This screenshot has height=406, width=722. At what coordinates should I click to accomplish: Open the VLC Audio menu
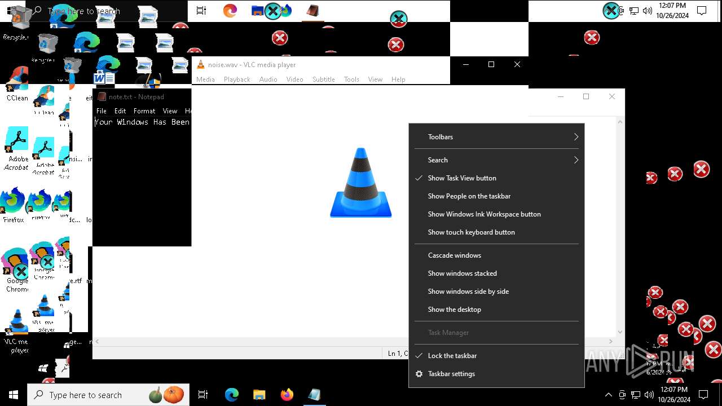268,80
